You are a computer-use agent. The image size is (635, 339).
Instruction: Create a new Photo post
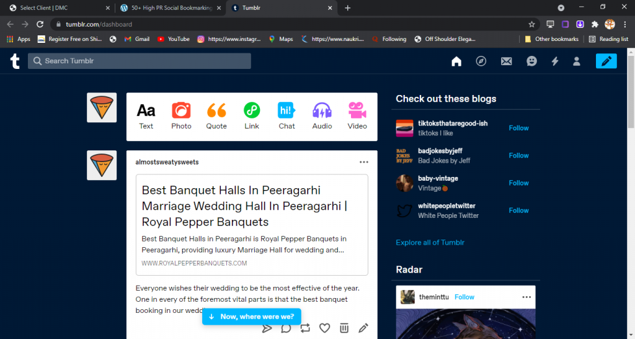181,116
